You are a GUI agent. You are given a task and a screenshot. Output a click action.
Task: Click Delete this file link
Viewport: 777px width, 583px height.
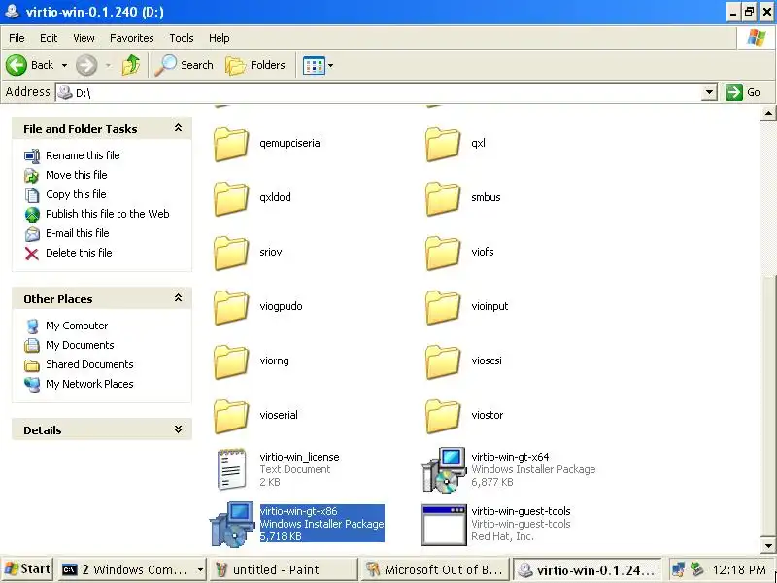tap(79, 253)
